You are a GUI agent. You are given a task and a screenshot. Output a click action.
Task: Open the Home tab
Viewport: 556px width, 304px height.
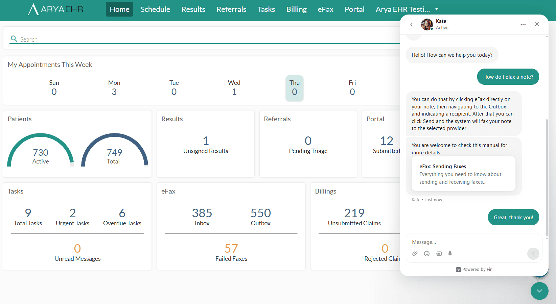tap(119, 9)
